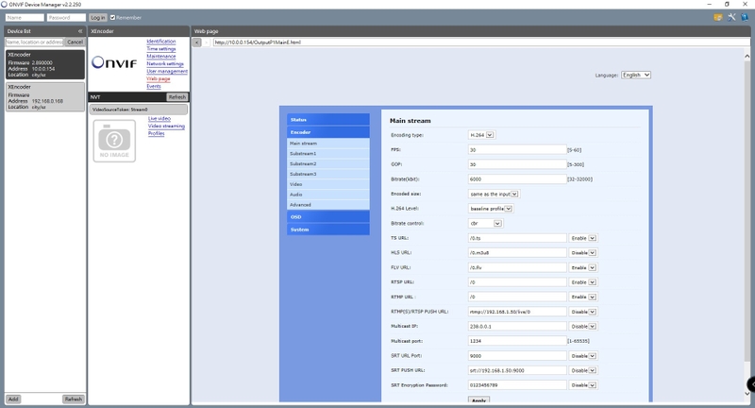
Task: Select Substream3 in encoder menu
Action: [328, 174]
